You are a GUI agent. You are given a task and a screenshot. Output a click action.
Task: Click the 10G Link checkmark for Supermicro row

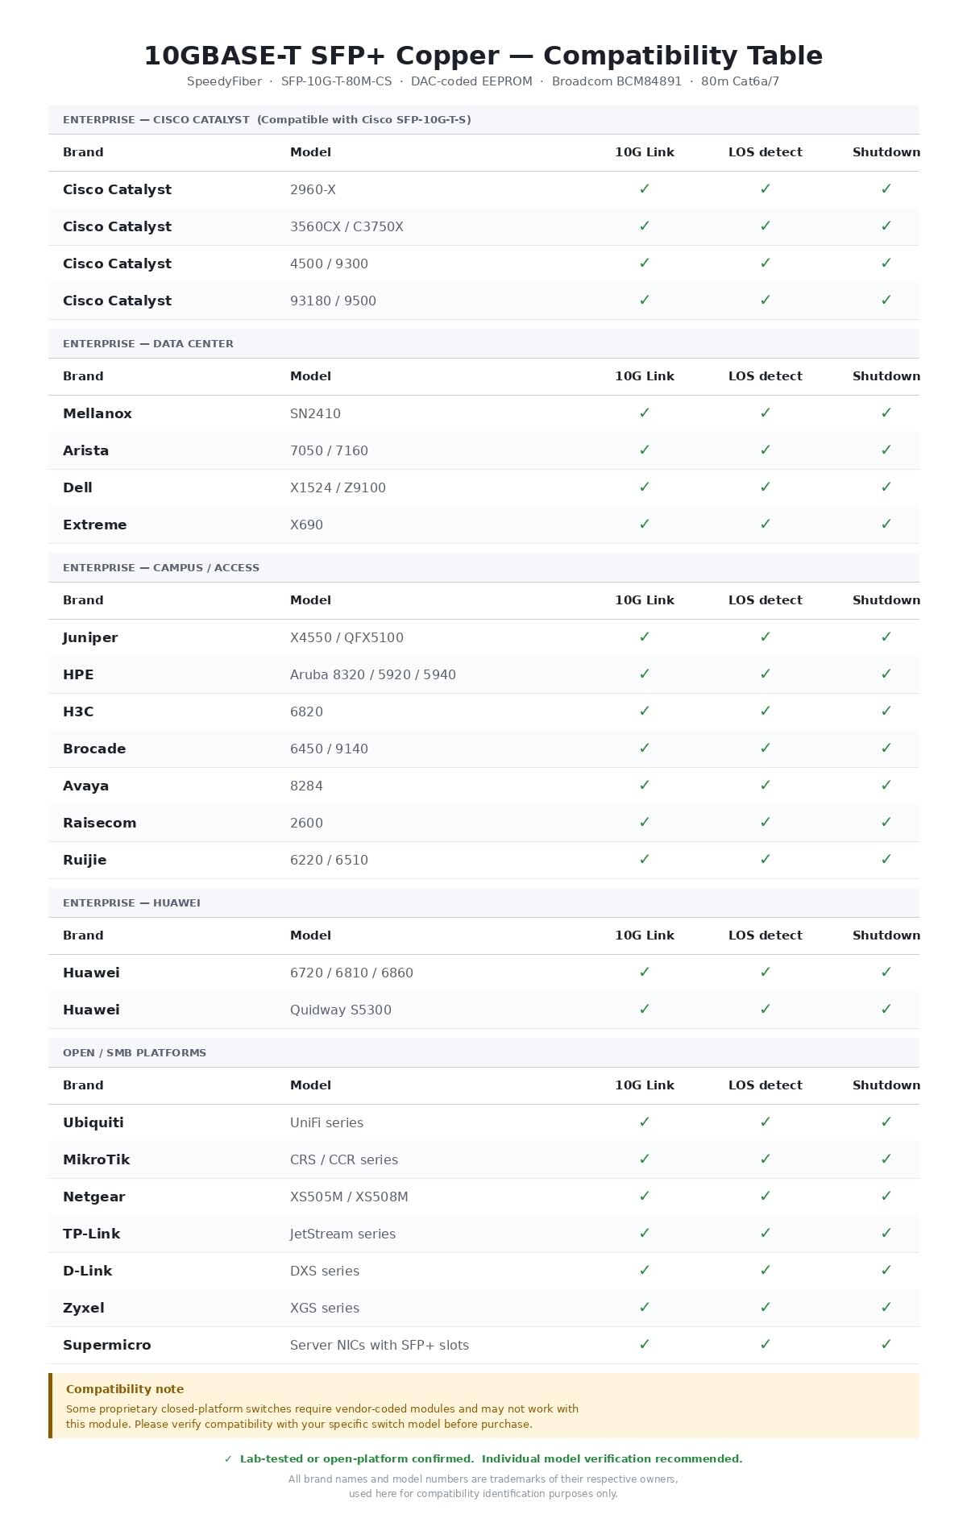click(645, 1344)
